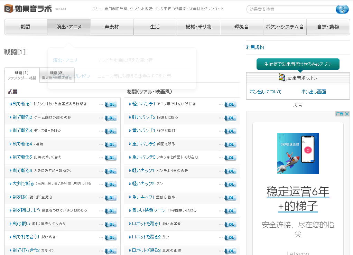
Task: Close the advertisement with the X button
Action: pyautogui.click(x=347, y=114)
